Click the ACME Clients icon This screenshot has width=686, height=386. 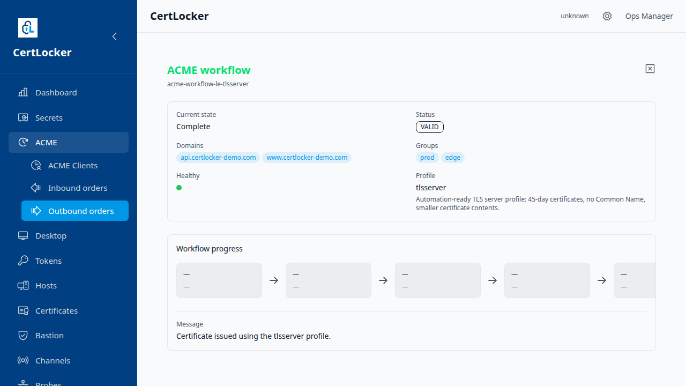36,165
